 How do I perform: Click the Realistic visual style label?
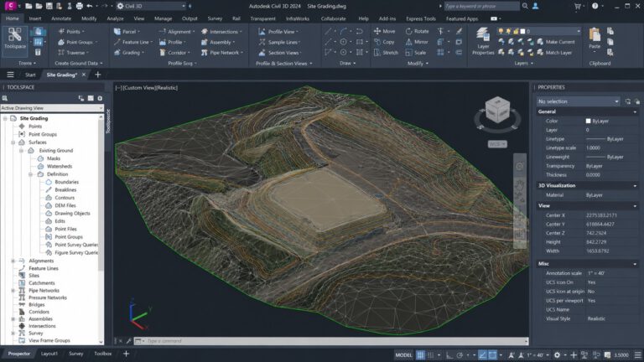166,88
